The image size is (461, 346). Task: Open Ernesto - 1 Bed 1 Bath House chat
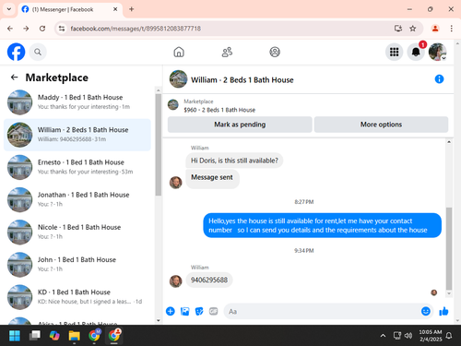pyautogui.click(x=77, y=167)
